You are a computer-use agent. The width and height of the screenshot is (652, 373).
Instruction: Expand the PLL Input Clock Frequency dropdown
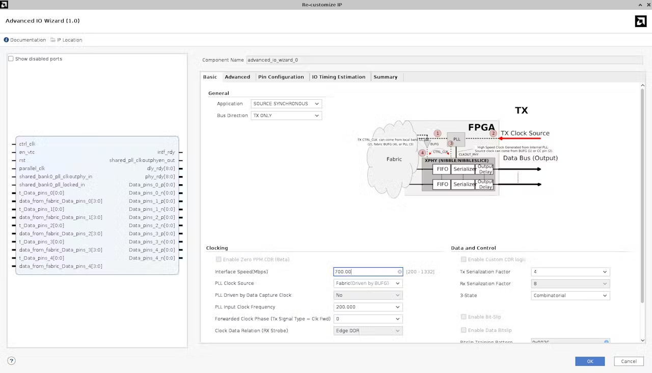click(x=368, y=307)
